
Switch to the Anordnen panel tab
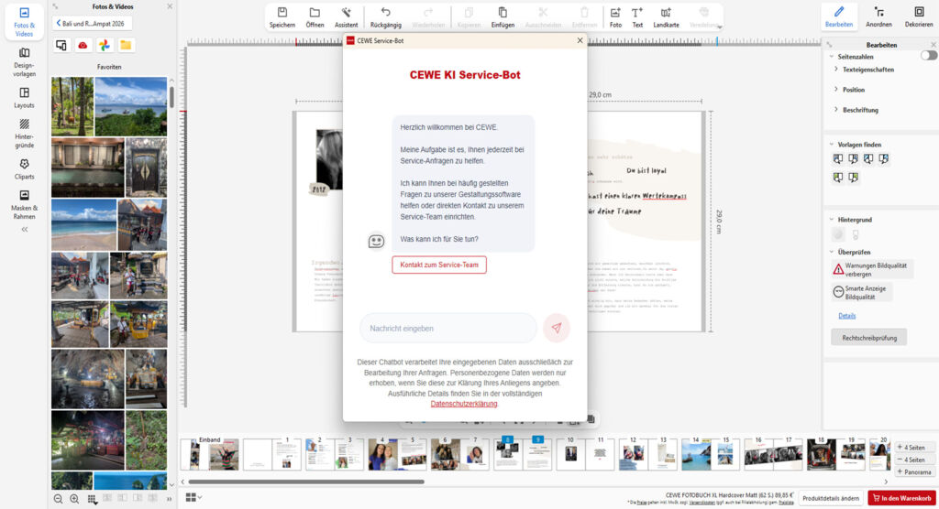point(878,16)
